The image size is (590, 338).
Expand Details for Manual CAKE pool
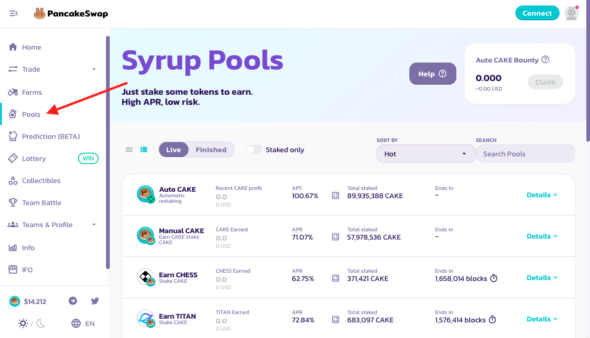click(x=542, y=236)
